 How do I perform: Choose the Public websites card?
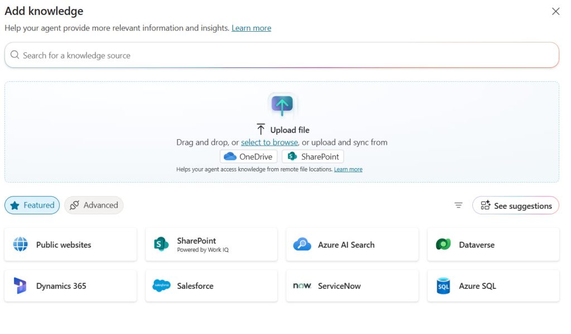click(x=71, y=244)
